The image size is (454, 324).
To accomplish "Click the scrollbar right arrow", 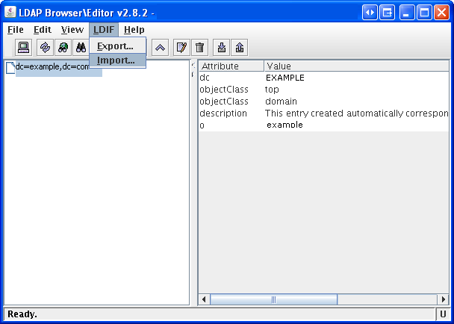I will pos(444,299).
